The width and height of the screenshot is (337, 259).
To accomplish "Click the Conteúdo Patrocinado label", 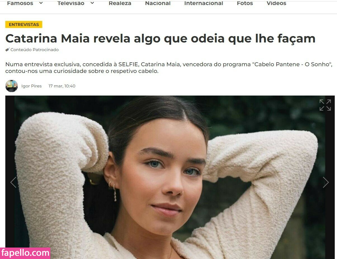I will (x=34, y=50).
